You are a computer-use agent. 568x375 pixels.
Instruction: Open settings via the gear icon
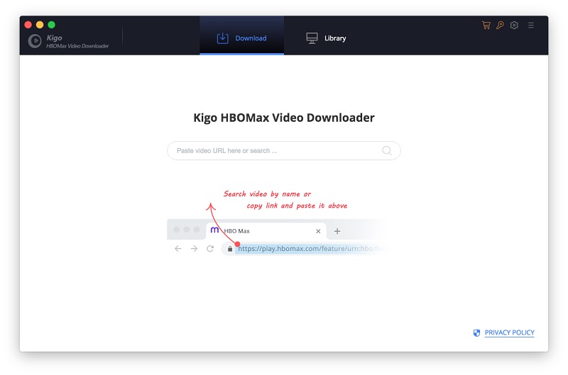[514, 26]
